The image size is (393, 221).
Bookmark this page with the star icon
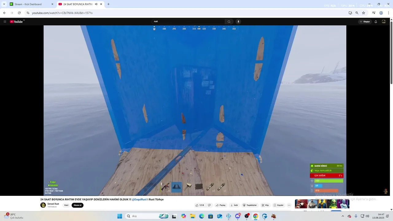click(364, 13)
